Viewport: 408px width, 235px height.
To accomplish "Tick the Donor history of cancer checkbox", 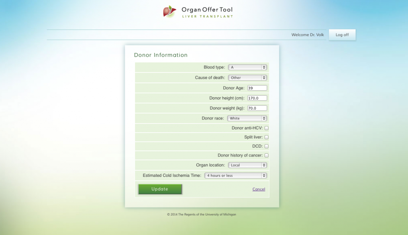I will [x=267, y=155].
